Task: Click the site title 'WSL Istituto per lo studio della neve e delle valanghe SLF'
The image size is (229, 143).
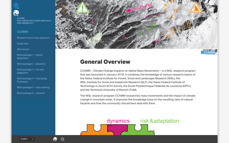Action: [34, 22]
